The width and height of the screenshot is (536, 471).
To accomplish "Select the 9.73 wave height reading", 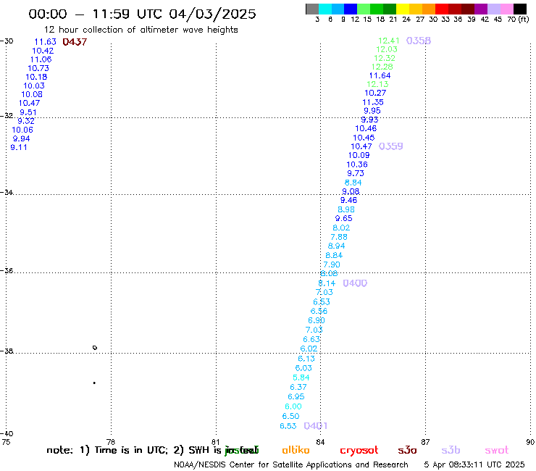I will pos(356,173).
